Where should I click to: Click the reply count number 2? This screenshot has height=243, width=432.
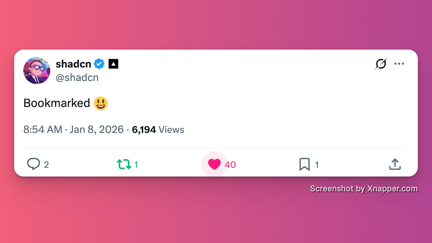point(46,165)
